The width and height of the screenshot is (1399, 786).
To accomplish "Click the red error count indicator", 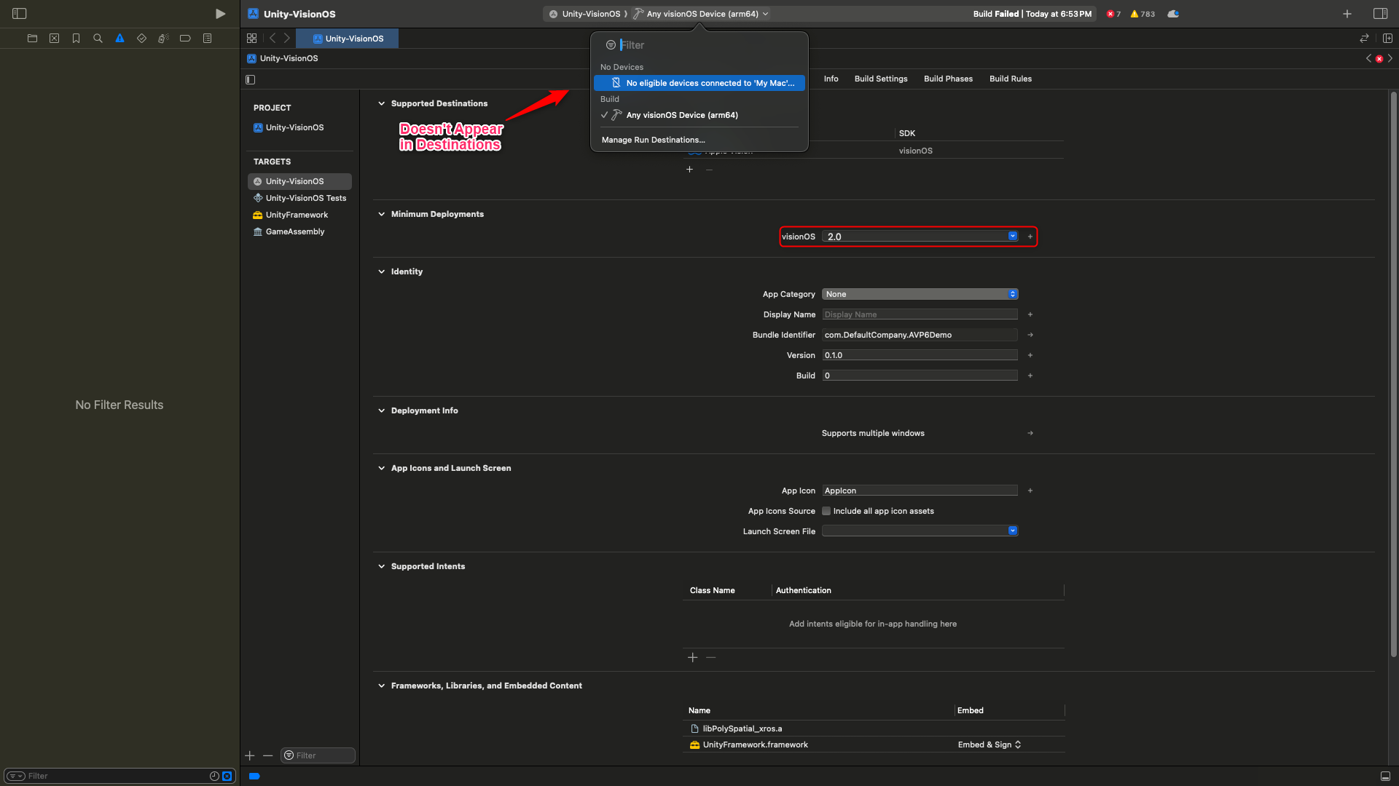I will coord(1113,14).
